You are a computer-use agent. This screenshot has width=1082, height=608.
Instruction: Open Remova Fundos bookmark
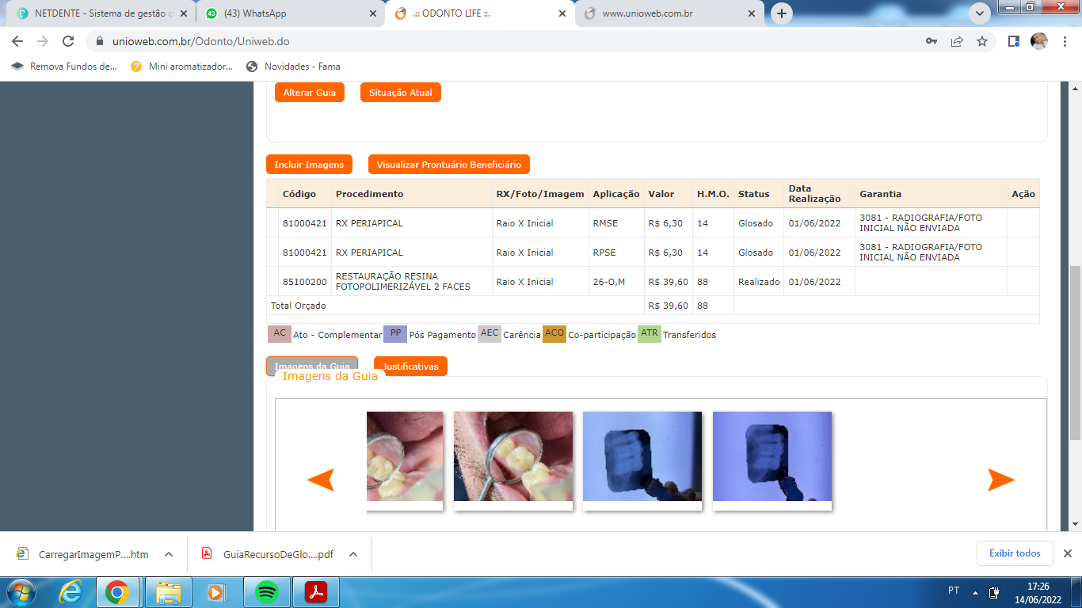coord(64,66)
